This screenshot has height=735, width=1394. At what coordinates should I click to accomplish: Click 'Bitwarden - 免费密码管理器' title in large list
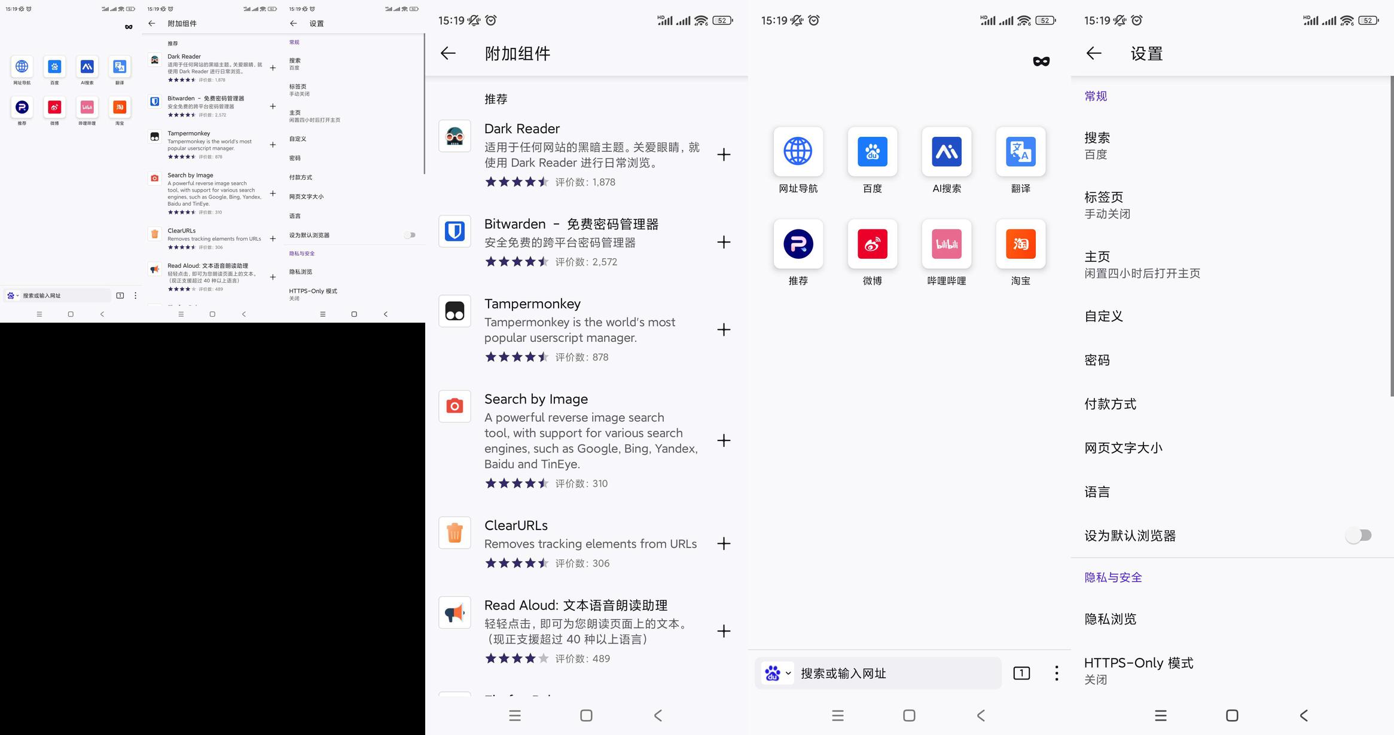(571, 224)
